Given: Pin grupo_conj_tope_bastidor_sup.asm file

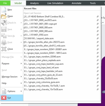Looking at the screenshot, I should [x=98, y=64].
